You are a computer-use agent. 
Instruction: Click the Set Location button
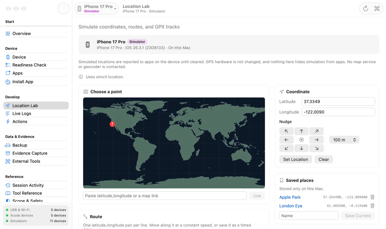[296, 159]
